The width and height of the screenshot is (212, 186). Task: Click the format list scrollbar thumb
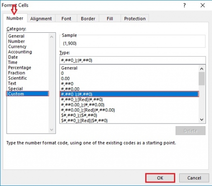coord(202,79)
